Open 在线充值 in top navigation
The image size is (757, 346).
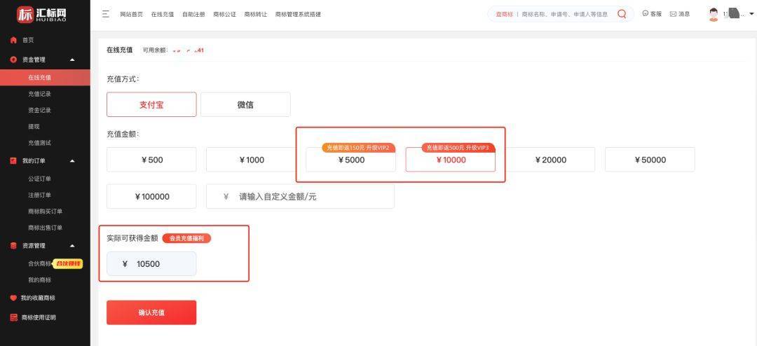tap(162, 15)
